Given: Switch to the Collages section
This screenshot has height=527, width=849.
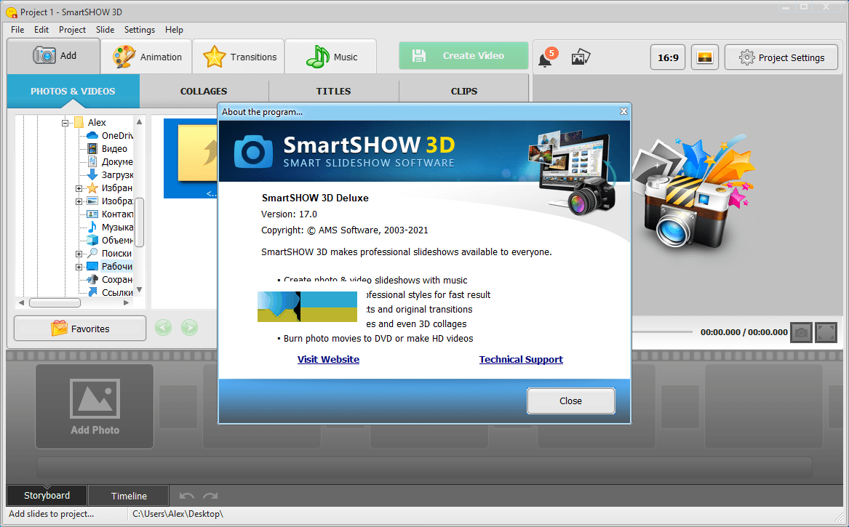Looking at the screenshot, I should 204,91.
